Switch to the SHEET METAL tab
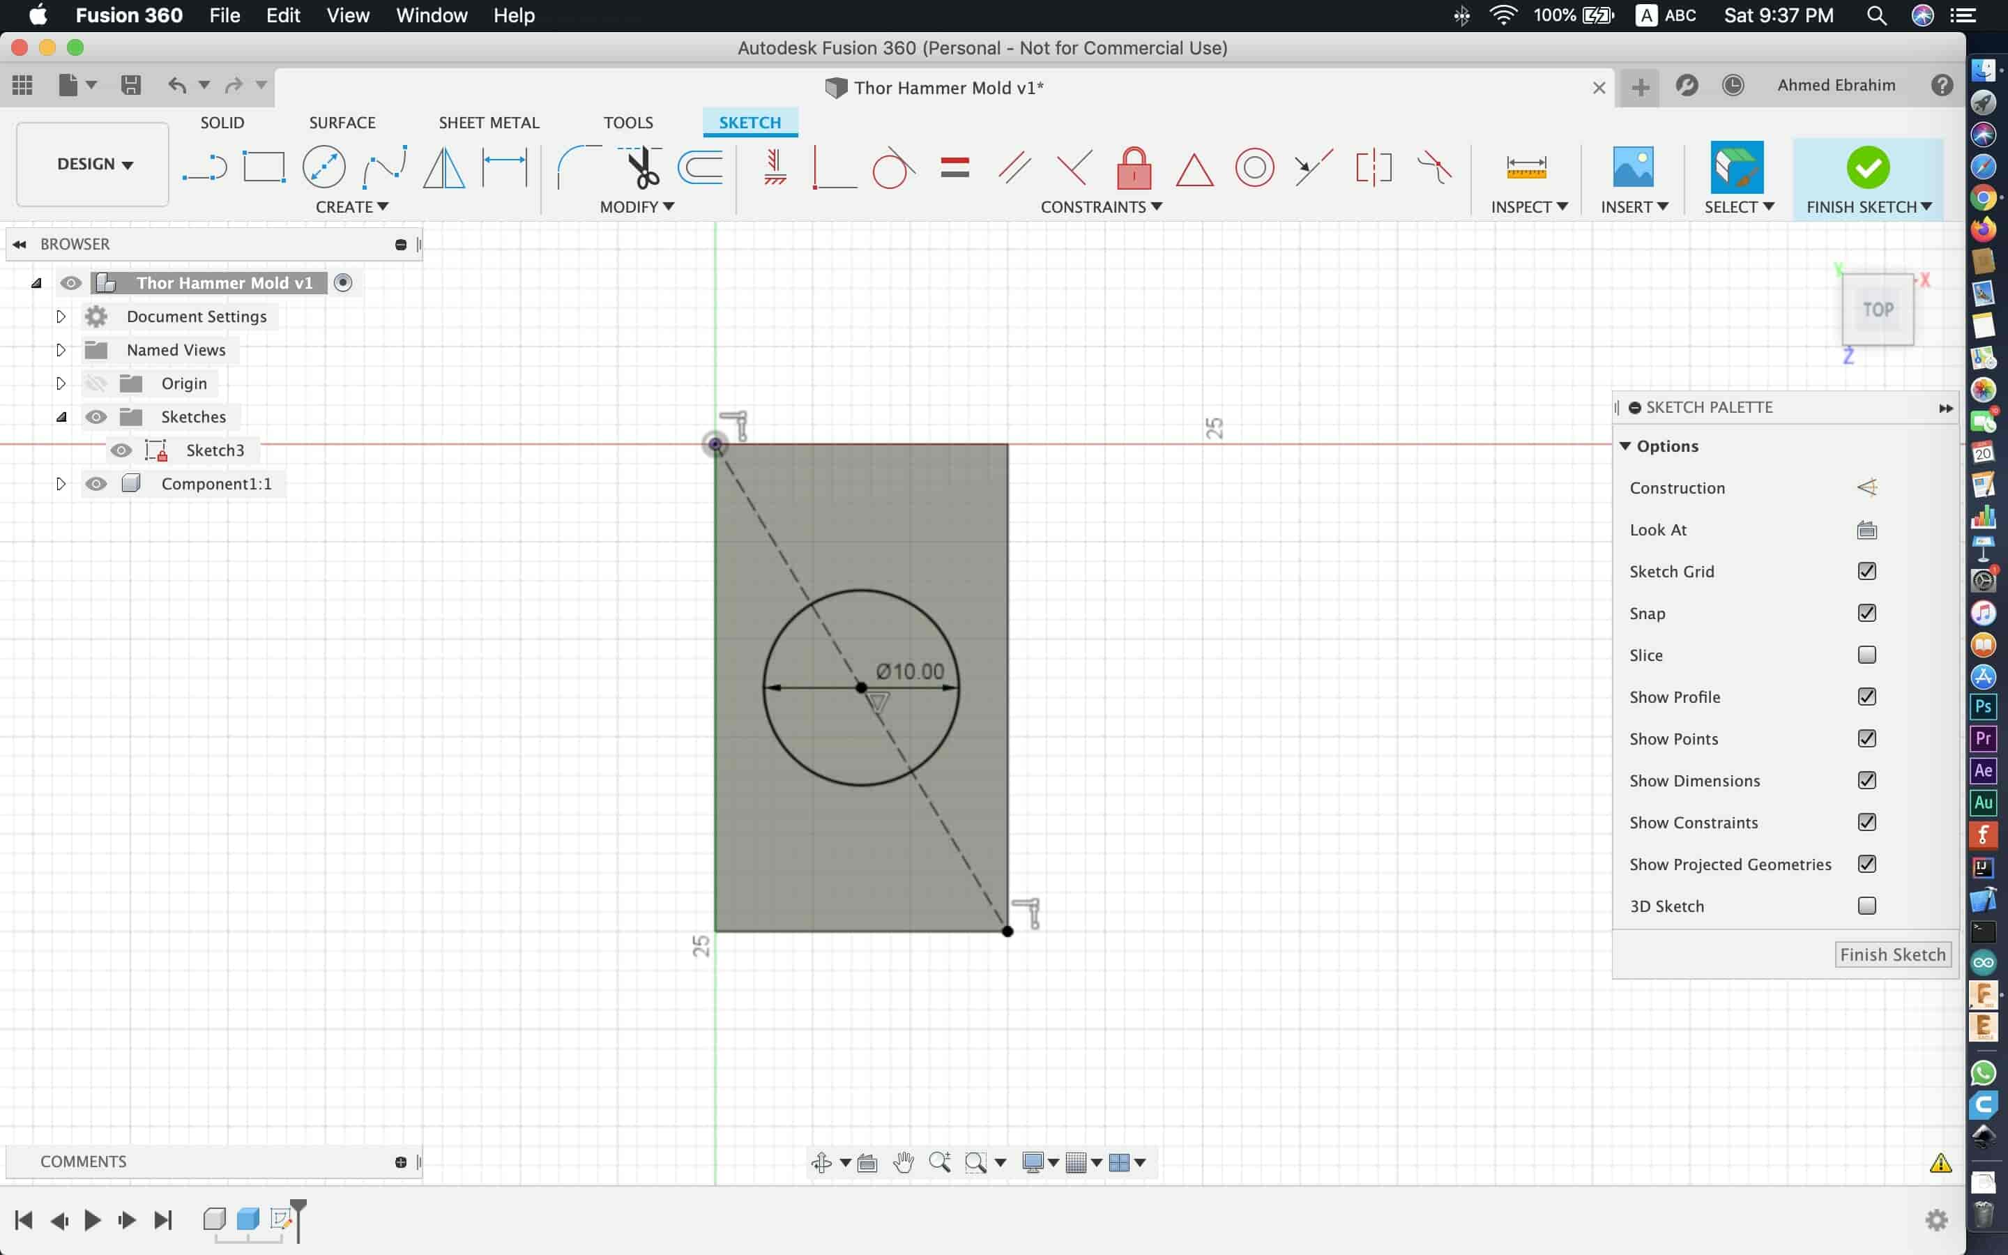Viewport: 2008px width, 1255px height. [x=489, y=122]
